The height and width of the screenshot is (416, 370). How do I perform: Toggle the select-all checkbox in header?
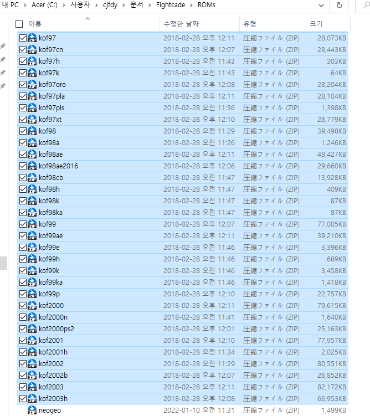[19, 24]
